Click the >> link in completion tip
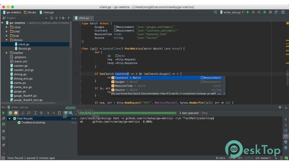This screenshot has height=165, width=289. 219,94
